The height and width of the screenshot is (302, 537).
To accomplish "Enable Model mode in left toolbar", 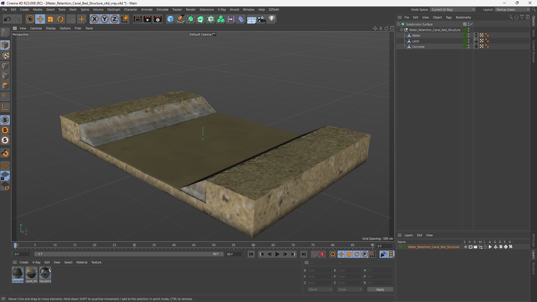I will point(5,45).
